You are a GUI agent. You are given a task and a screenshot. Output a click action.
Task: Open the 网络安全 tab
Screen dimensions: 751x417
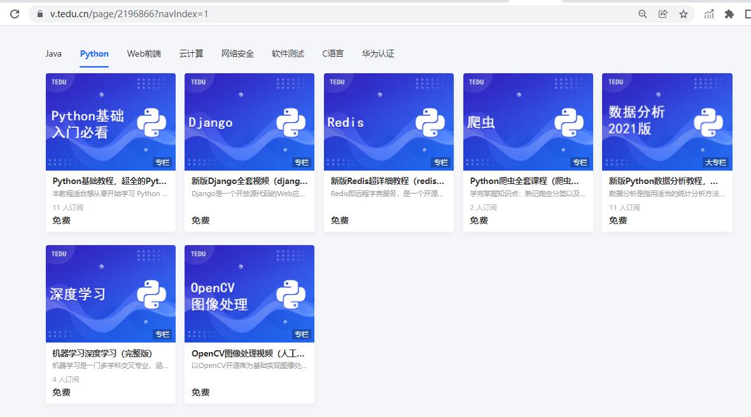[237, 53]
